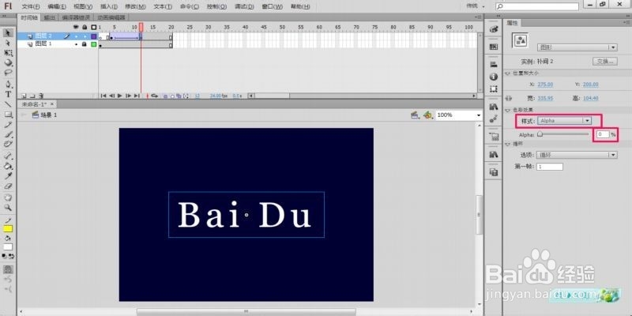Click the New Folder icon in timeline
The image size is (632, 316).
click(x=32, y=96)
